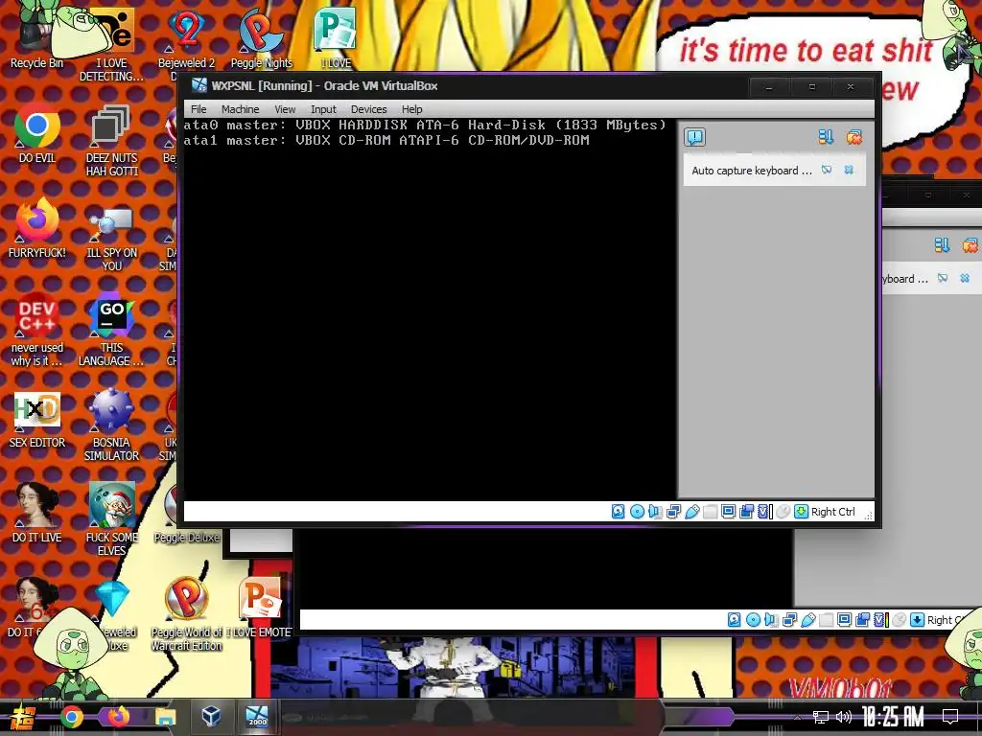Open the Help menu
This screenshot has width=982, height=736.
(412, 109)
